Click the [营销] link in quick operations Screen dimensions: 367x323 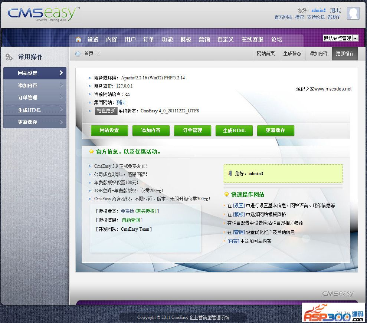pyautogui.click(x=239, y=232)
